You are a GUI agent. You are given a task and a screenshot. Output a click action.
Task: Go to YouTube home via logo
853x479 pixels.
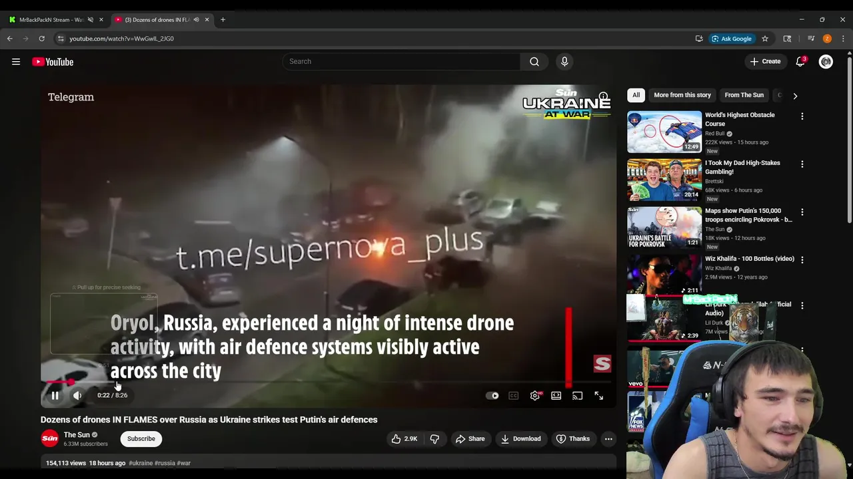[x=53, y=62]
